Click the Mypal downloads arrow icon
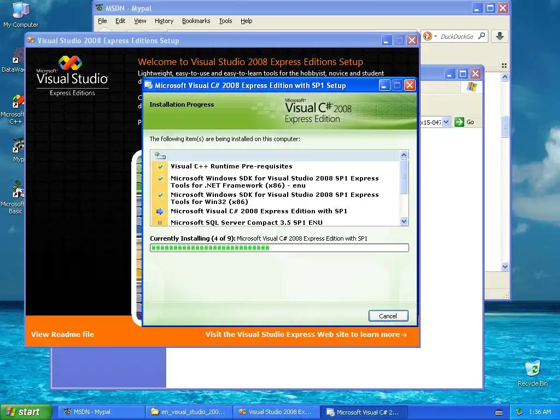The height and width of the screenshot is (420, 560). (500, 36)
